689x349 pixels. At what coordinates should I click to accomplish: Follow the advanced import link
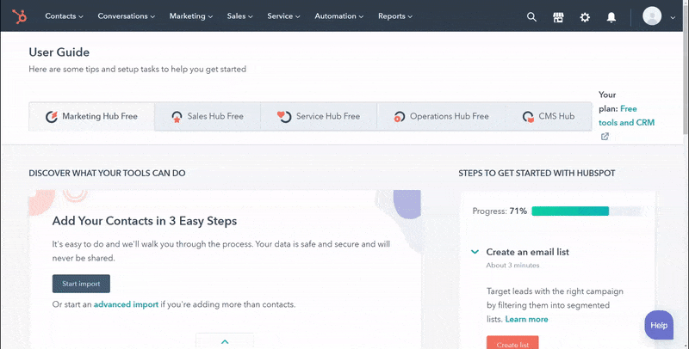126,304
